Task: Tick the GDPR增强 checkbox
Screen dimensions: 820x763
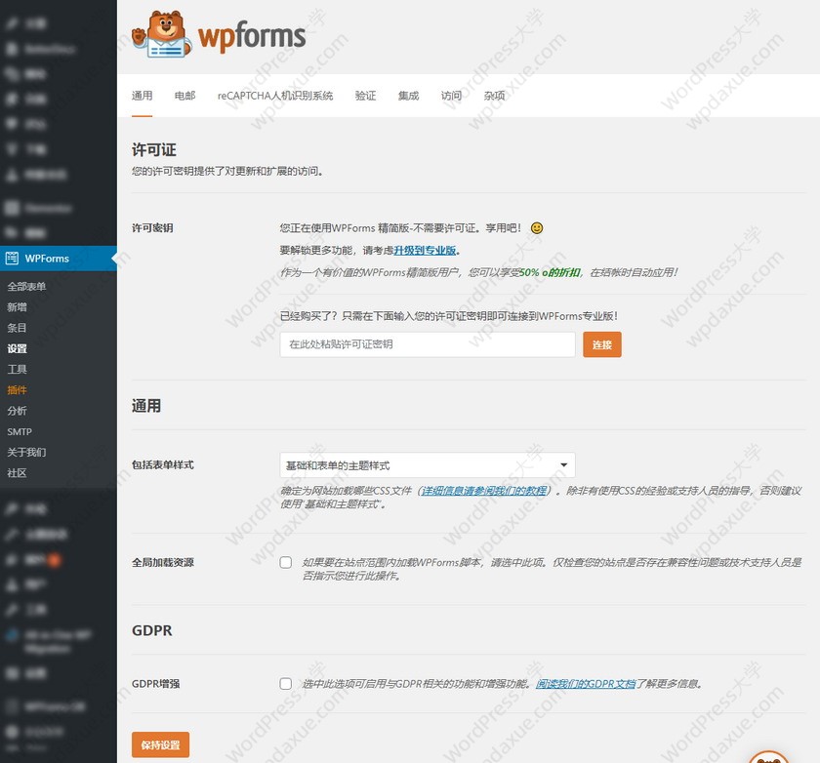Action: (285, 684)
